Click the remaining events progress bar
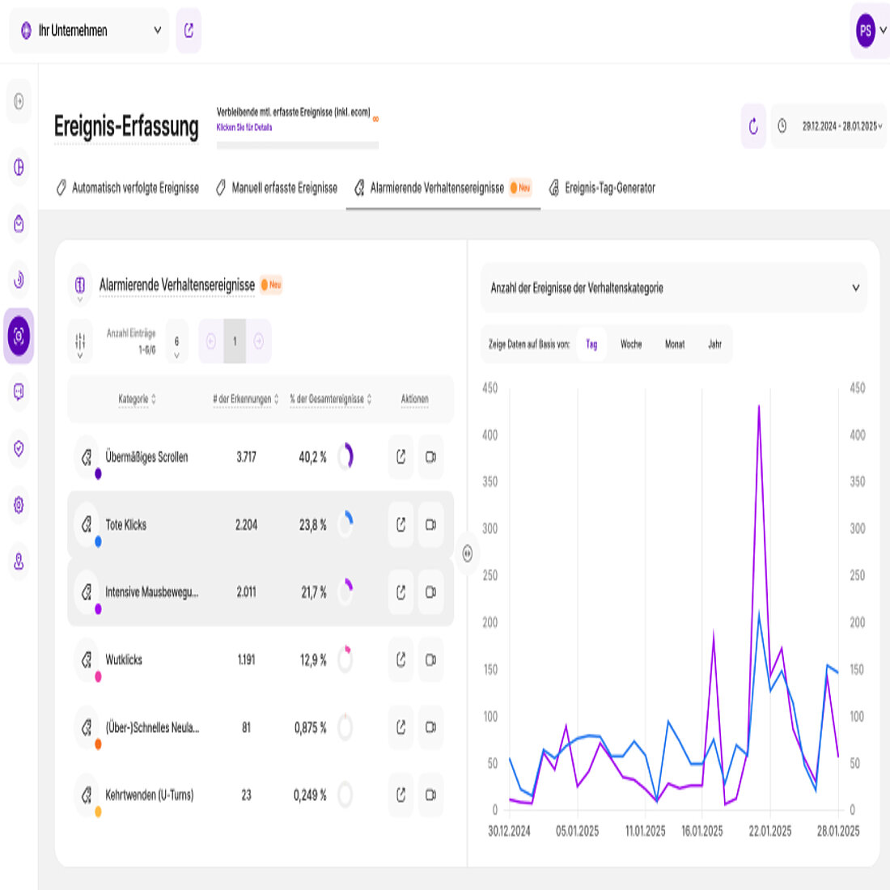Screen dimensions: 890x890 297,146
